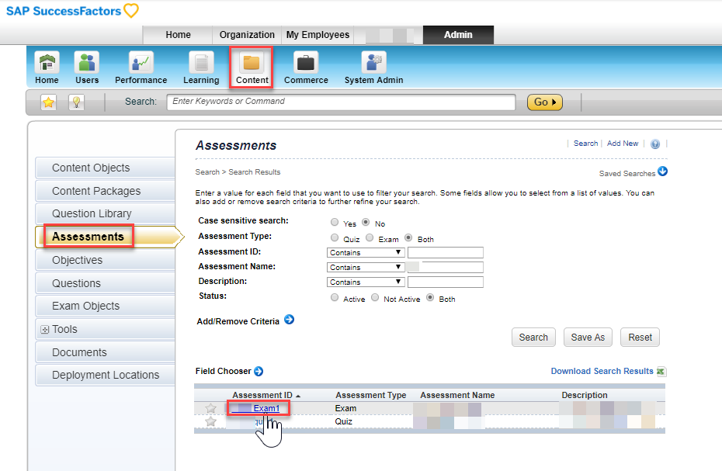This screenshot has width=722, height=471.
Task: Choose Exam assessment type
Action: (370, 238)
